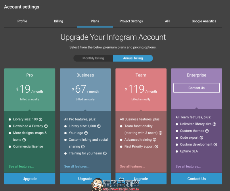Open help icon beside Advanced training
This screenshot has width=230, height=191.
point(154,140)
